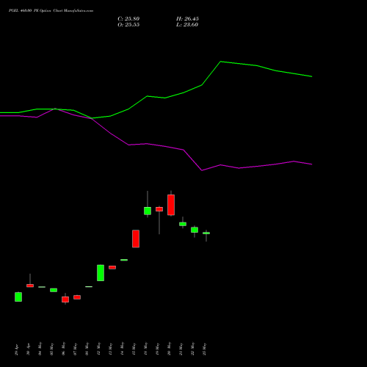The height and width of the screenshot is (367, 367).
Task: Click the purple indicator line's lowest point
Action: tap(202, 170)
